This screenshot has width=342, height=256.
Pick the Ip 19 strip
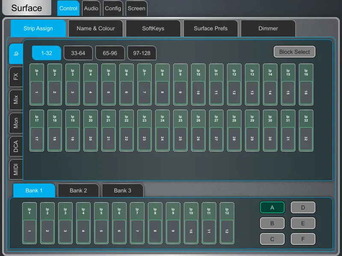(73, 131)
